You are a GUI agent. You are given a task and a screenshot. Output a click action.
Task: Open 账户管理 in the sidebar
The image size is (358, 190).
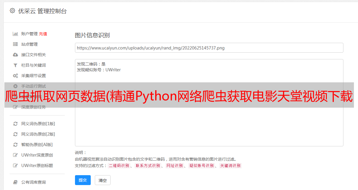pyautogui.click(x=29, y=34)
